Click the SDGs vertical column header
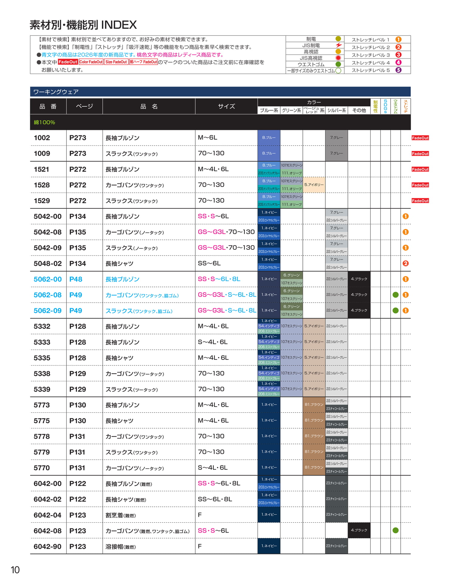The height and width of the screenshot is (583, 453). (x=386, y=106)
